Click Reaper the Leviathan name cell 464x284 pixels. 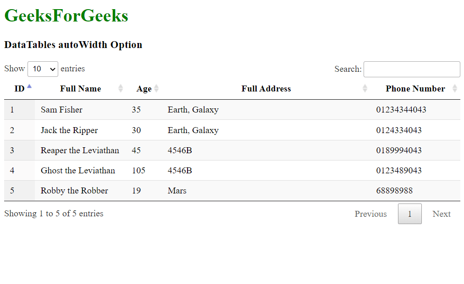[x=80, y=150]
